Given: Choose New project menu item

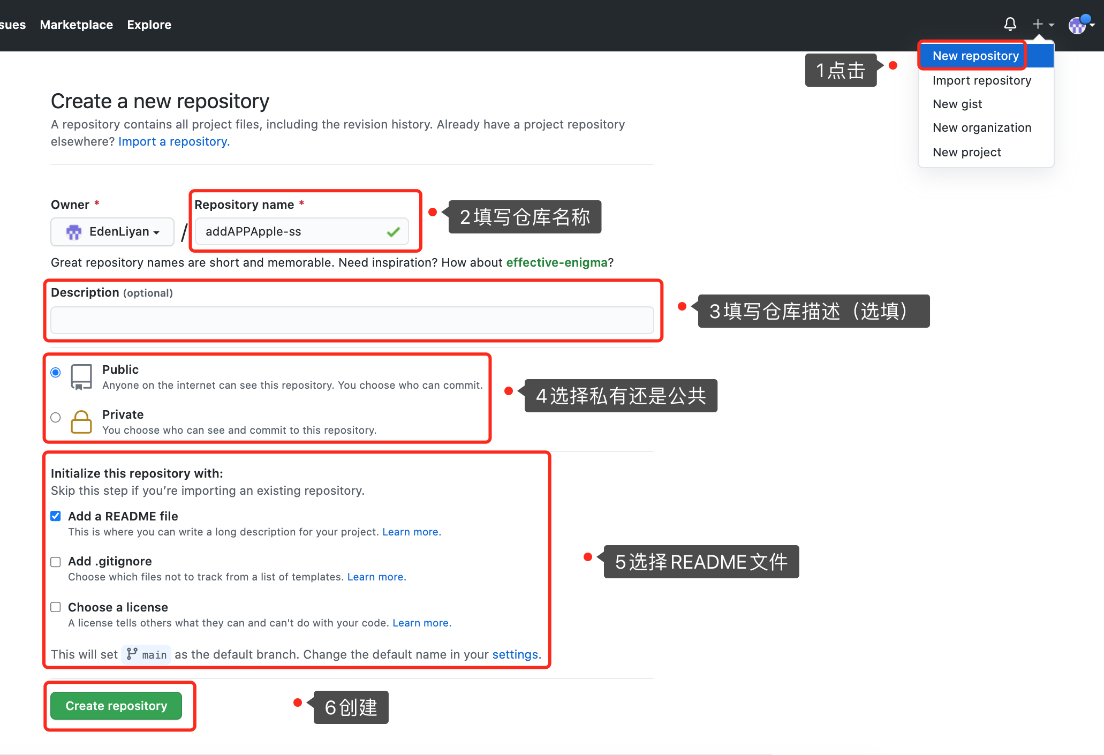Looking at the screenshot, I should tap(986, 152).
